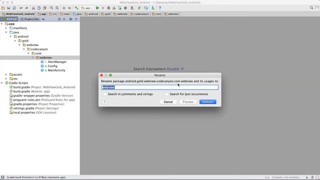This screenshot has width=320, height=180.
Task: Click the tool windows icon in status bar corner
Action: tap(2, 177)
